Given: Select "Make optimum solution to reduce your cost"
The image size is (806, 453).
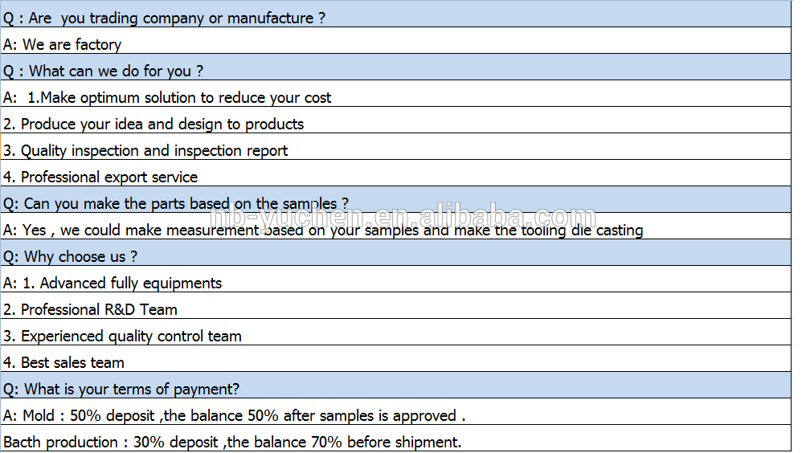Looking at the screenshot, I should tap(179, 97).
